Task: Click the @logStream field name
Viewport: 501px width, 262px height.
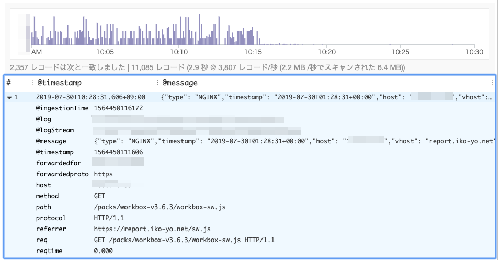Action: tap(55, 130)
